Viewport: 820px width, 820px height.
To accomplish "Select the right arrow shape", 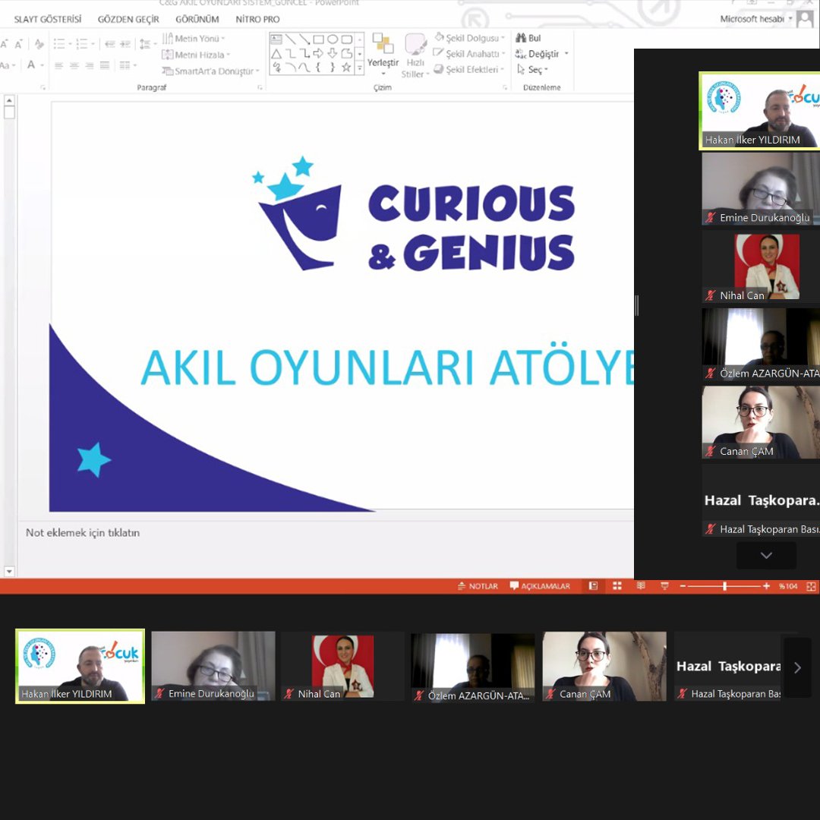I will coord(318,53).
